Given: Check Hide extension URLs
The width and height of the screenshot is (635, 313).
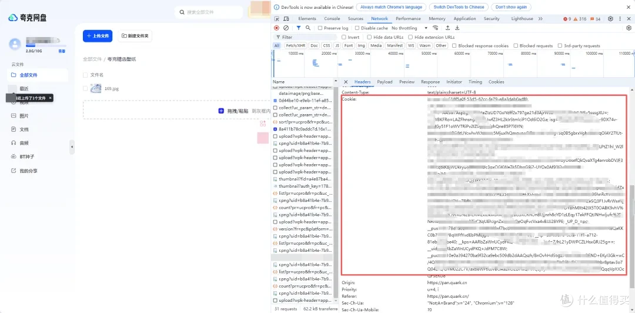Looking at the screenshot, I should point(410,37).
